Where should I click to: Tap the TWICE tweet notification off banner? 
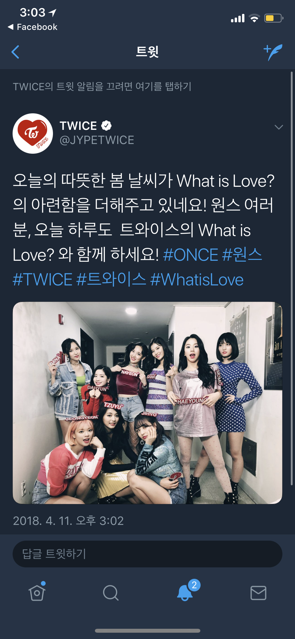(102, 87)
